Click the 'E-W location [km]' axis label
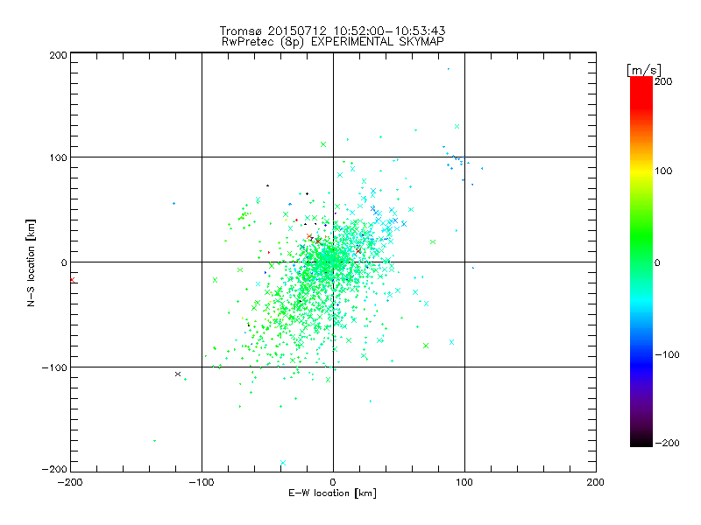Image resolution: width=701 pixels, height=525 pixels. [332, 493]
